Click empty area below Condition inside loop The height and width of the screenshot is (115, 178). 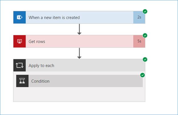point(79,94)
